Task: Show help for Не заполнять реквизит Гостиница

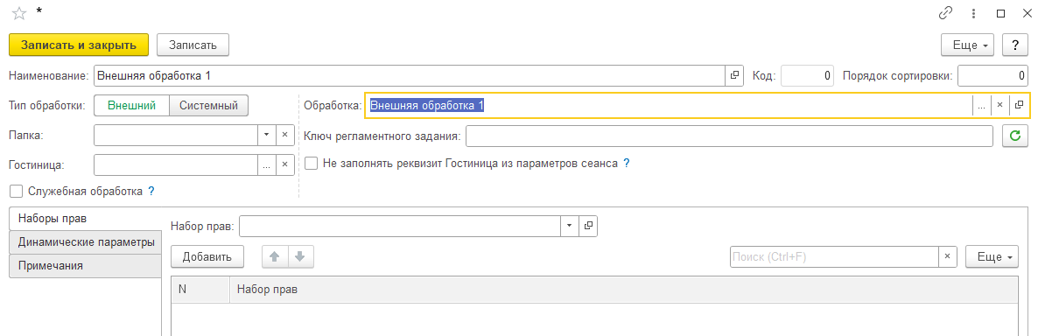Action: (x=627, y=163)
